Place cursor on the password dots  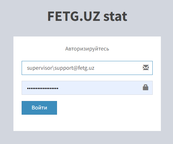coord(43,88)
